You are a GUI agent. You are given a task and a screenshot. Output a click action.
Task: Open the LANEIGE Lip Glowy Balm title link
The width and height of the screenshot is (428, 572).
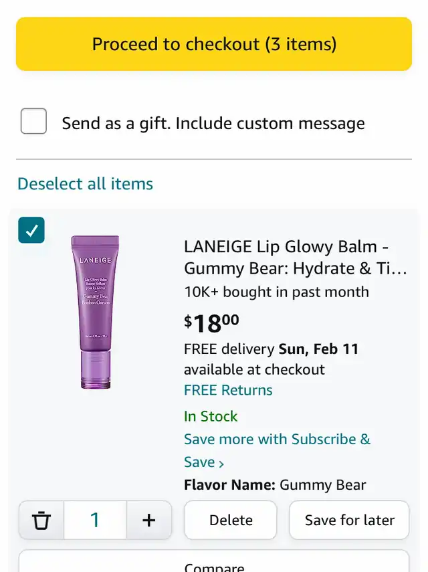point(295,258)
